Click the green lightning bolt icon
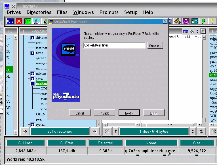Image resolution: width=217 pixels, height=165 pixels. pos(204,21)
